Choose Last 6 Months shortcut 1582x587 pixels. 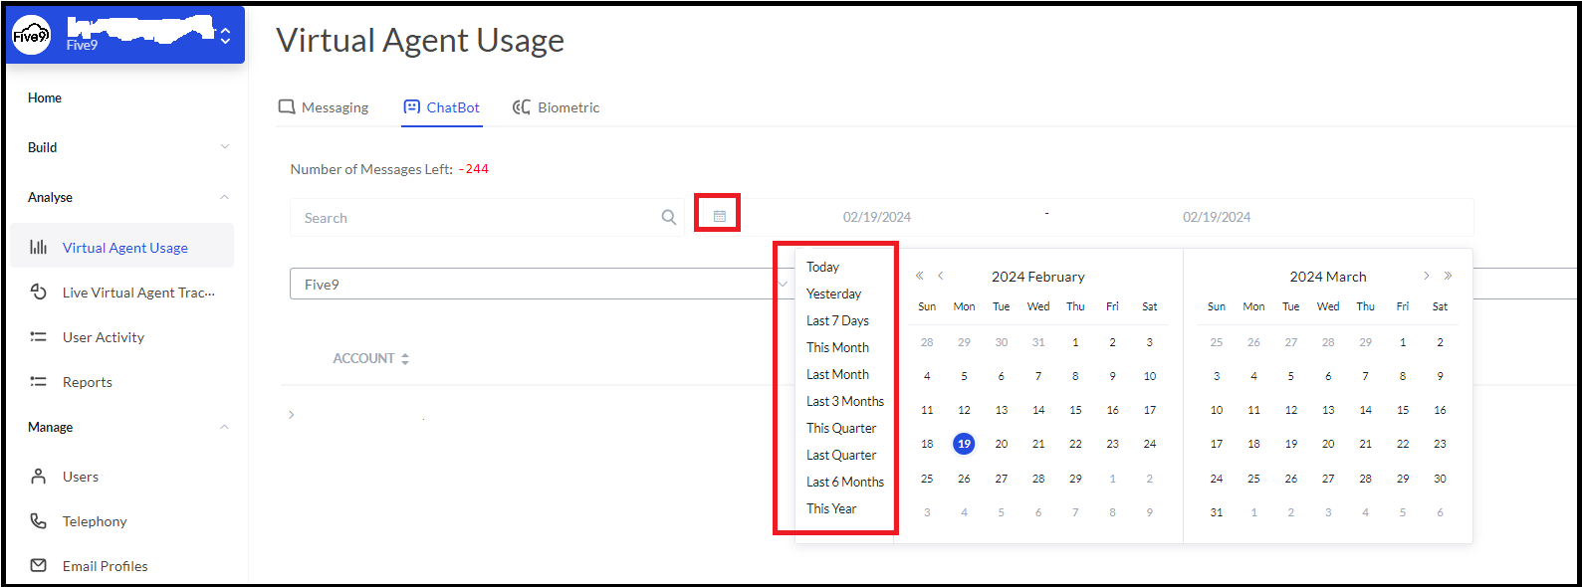[845, 482]
